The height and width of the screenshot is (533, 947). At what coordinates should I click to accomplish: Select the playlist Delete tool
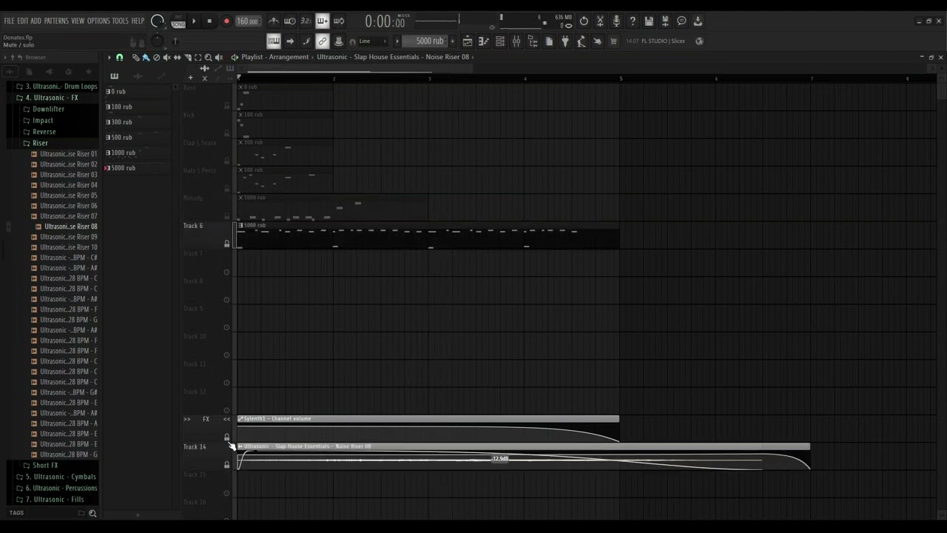(x=156, y=57)
